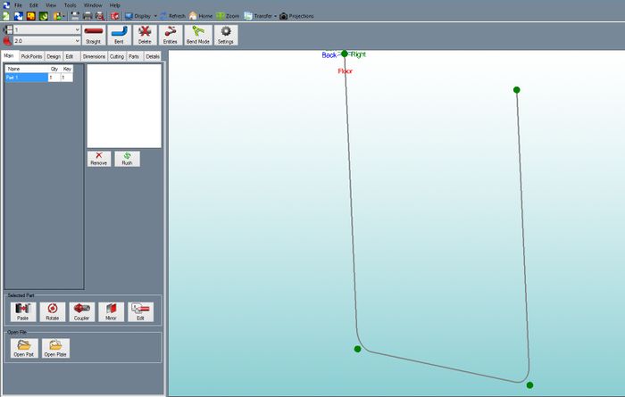This screenshot has height=397, width=625.
Task: Activate Bend Mode
Action: click(197, 35)
